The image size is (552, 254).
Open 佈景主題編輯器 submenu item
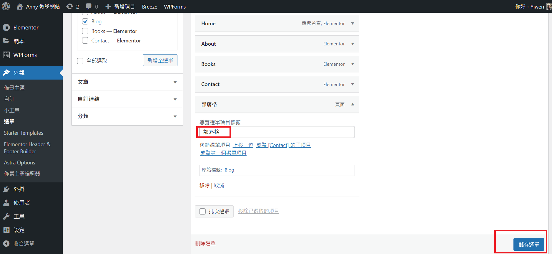coord(22,174)
